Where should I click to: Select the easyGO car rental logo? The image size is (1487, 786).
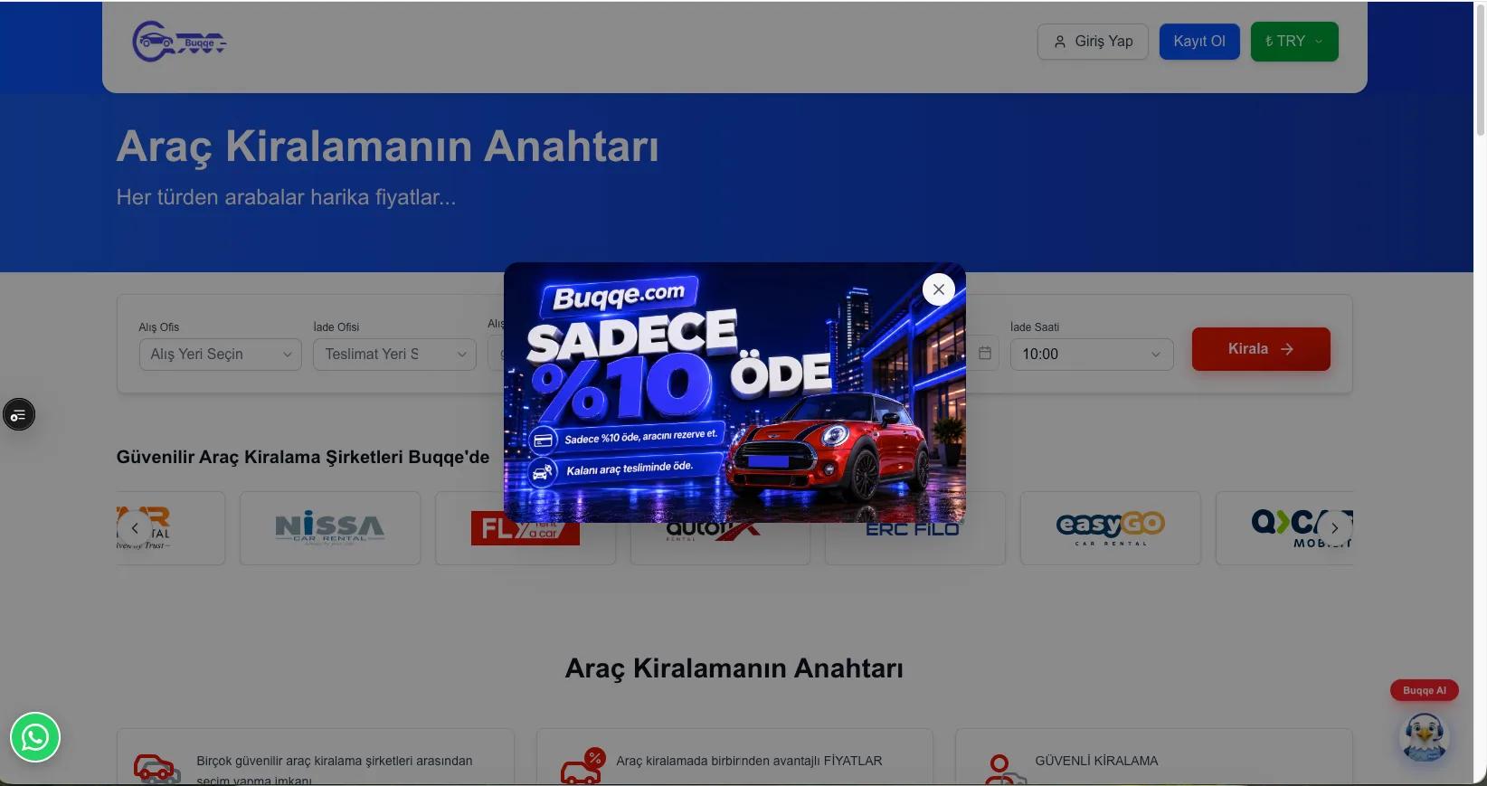pos(1111,528)
